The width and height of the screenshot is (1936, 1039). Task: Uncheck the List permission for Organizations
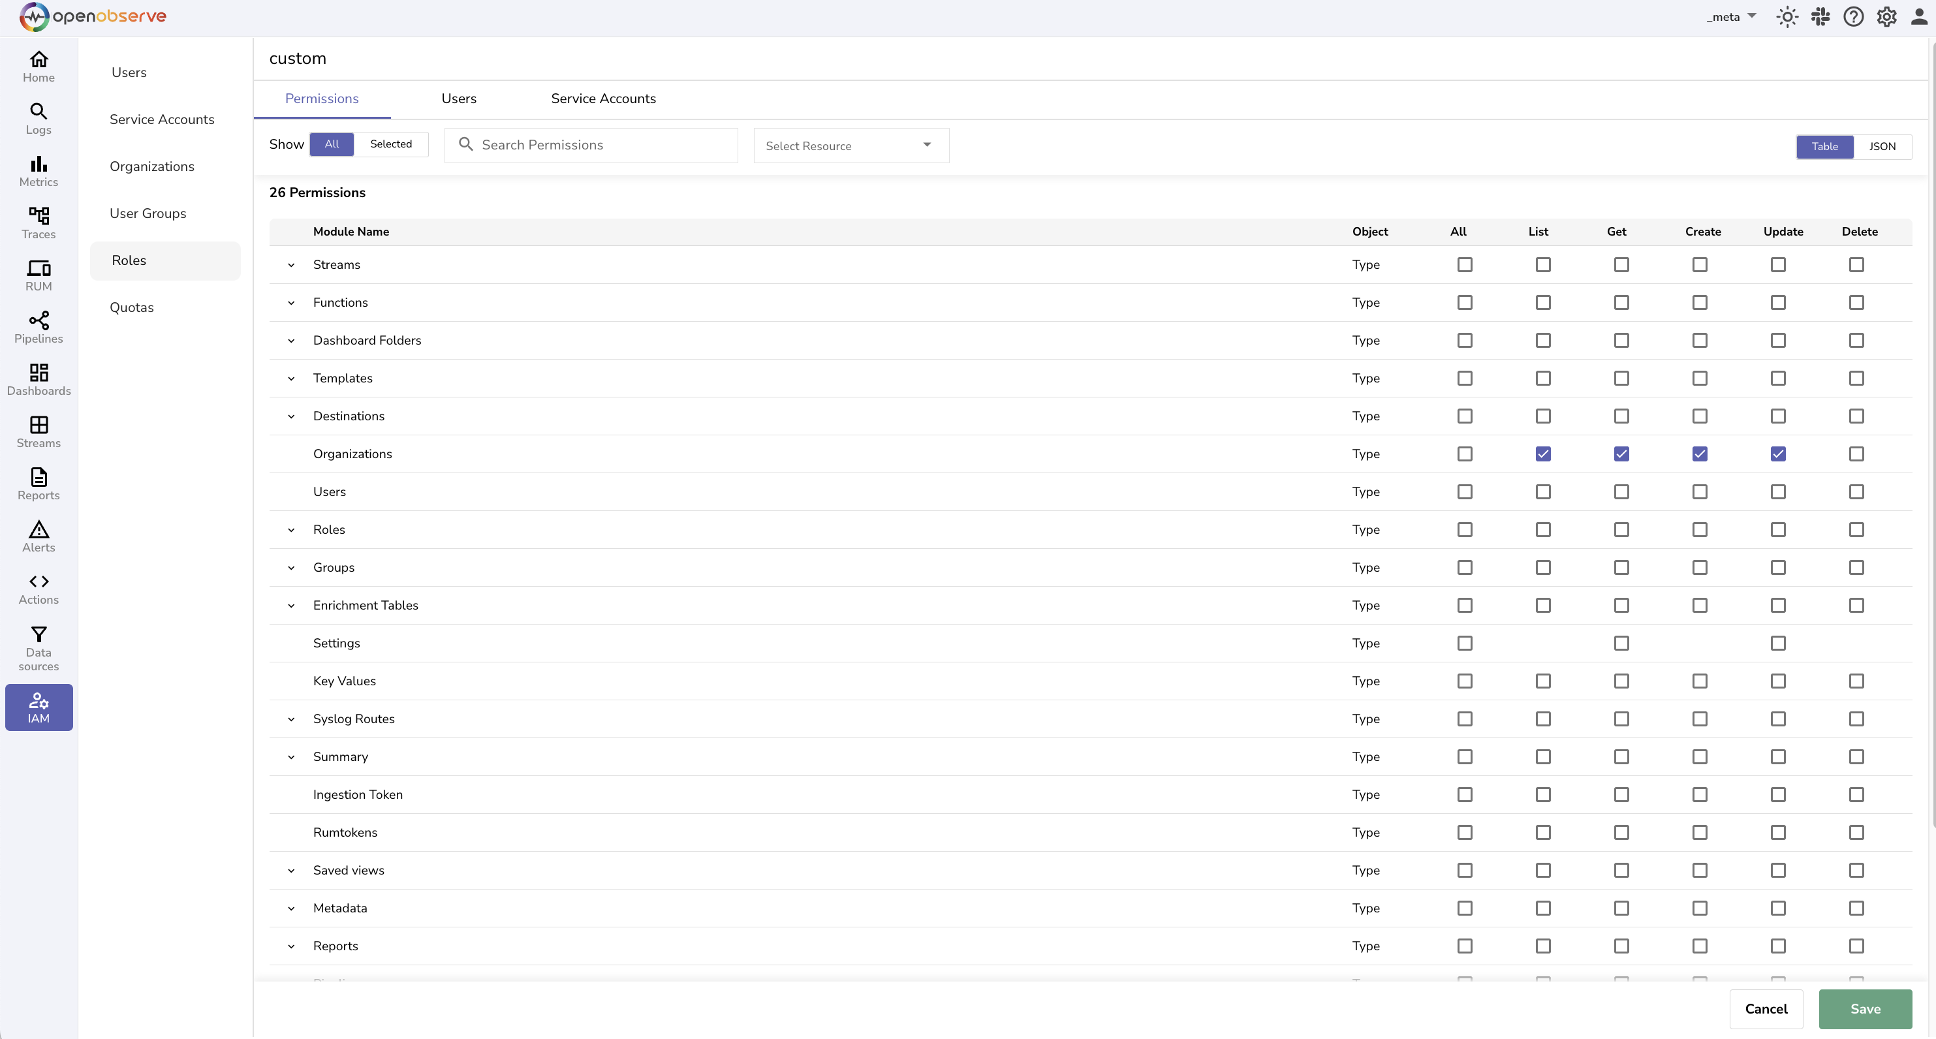pos(1543,454)
